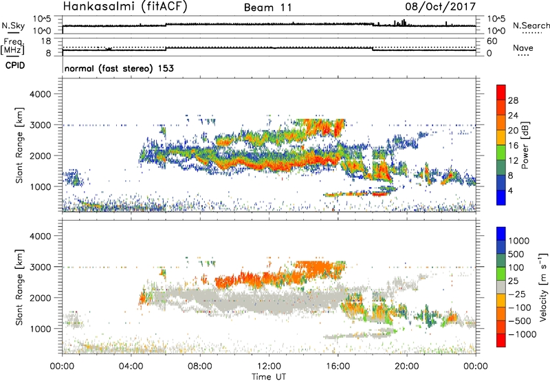Select the Beam 11 label
This screenshot has width=550, height=381.
pos(268,8)
